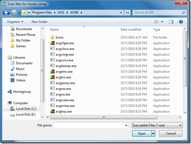The height and width of the screenshot is (144, 191).
Task: Select avgcsrvx.exe icon
Action: coord(52,60)
